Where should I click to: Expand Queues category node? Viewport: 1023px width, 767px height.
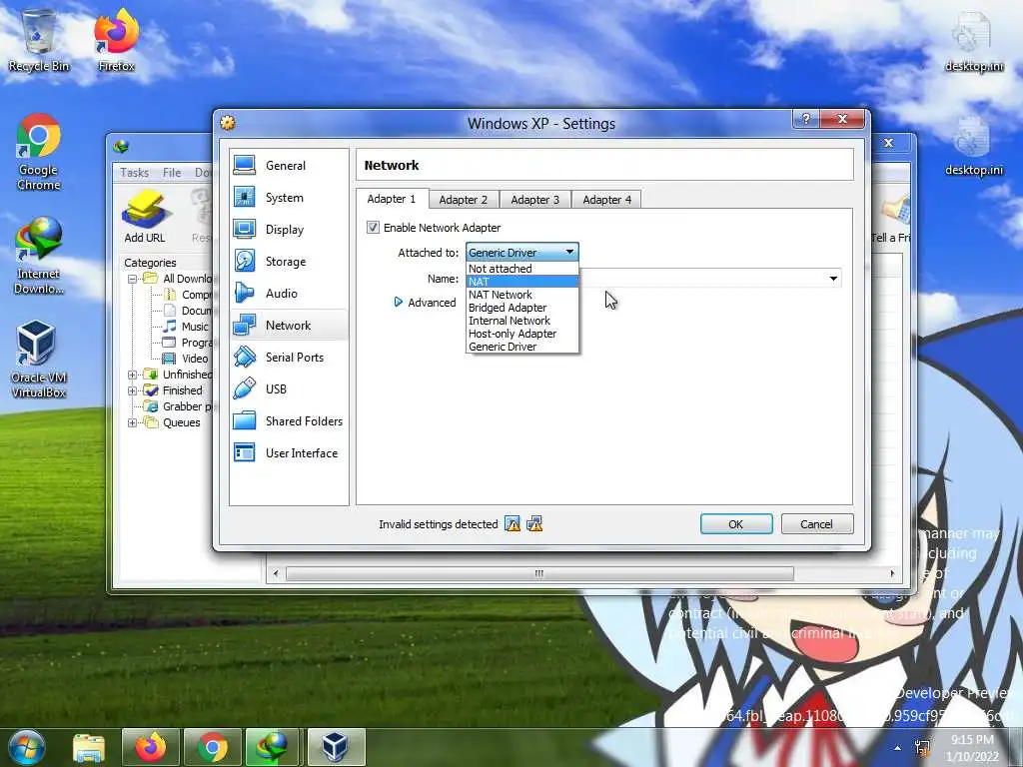point(133,422)
